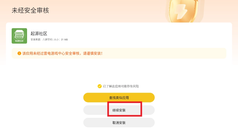Click the 大小: 31 MB size text
238x134 pixels.
[61, 40]
